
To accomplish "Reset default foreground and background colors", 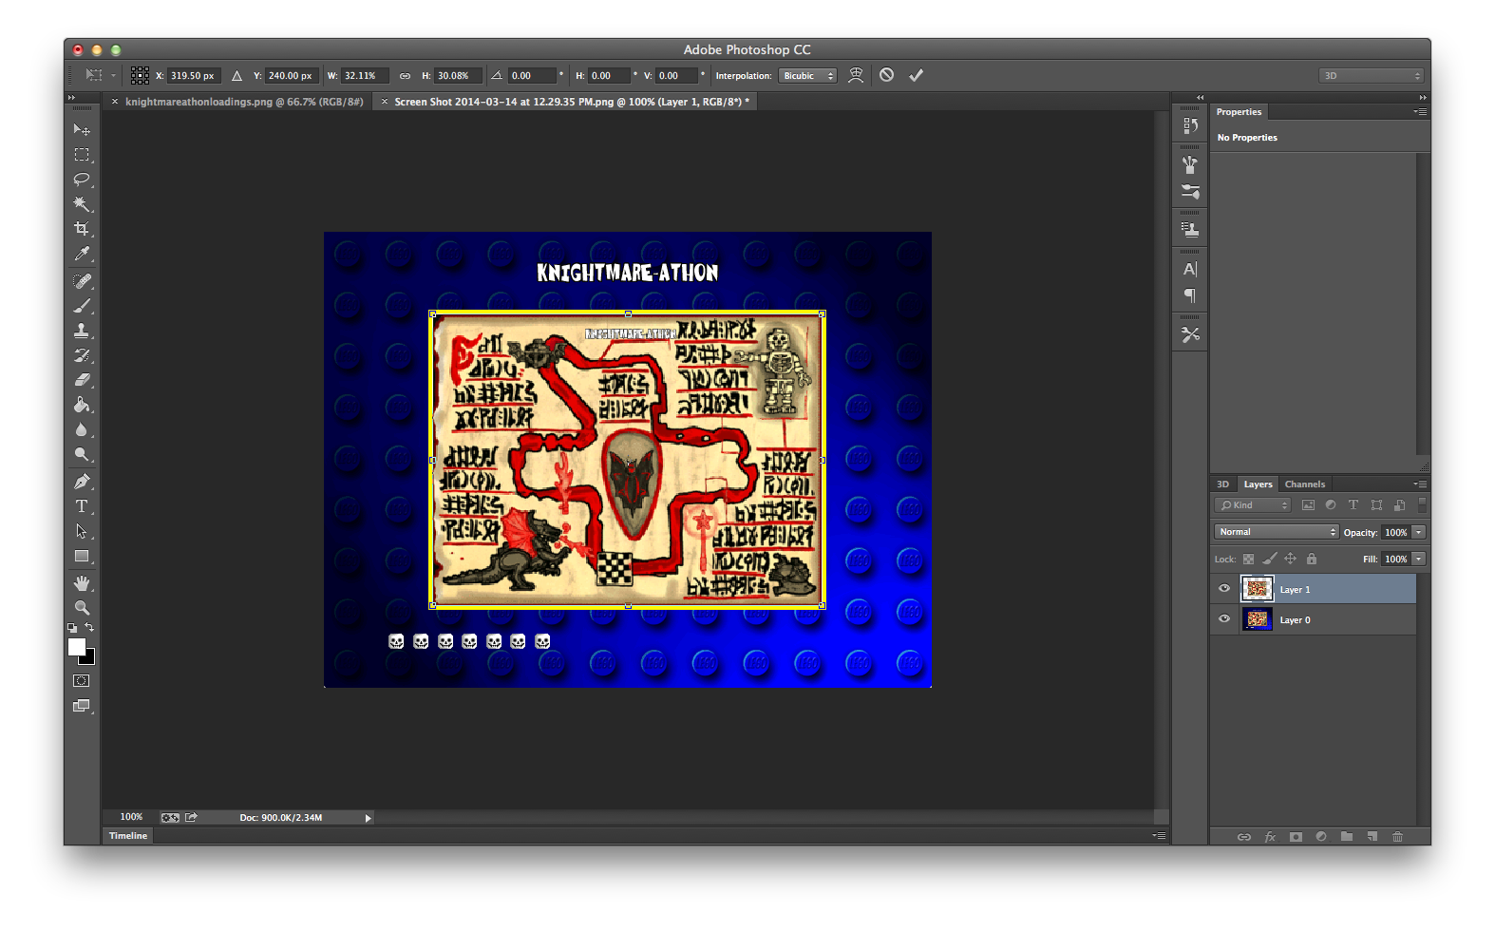I will (72, 628).
